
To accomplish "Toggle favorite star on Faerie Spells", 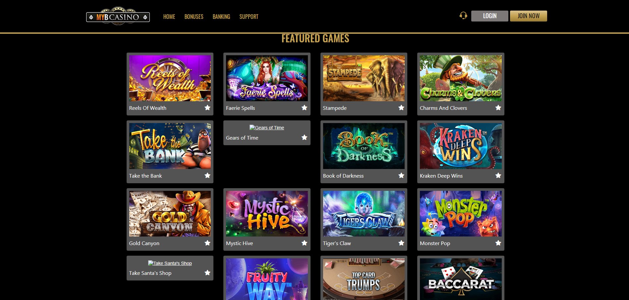I will [x=304, y=107].
